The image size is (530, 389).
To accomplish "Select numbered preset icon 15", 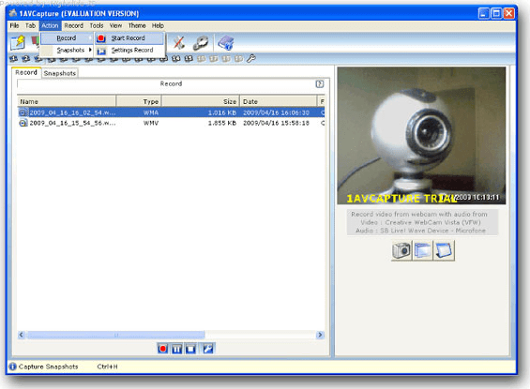I will [x=189, y=59].
